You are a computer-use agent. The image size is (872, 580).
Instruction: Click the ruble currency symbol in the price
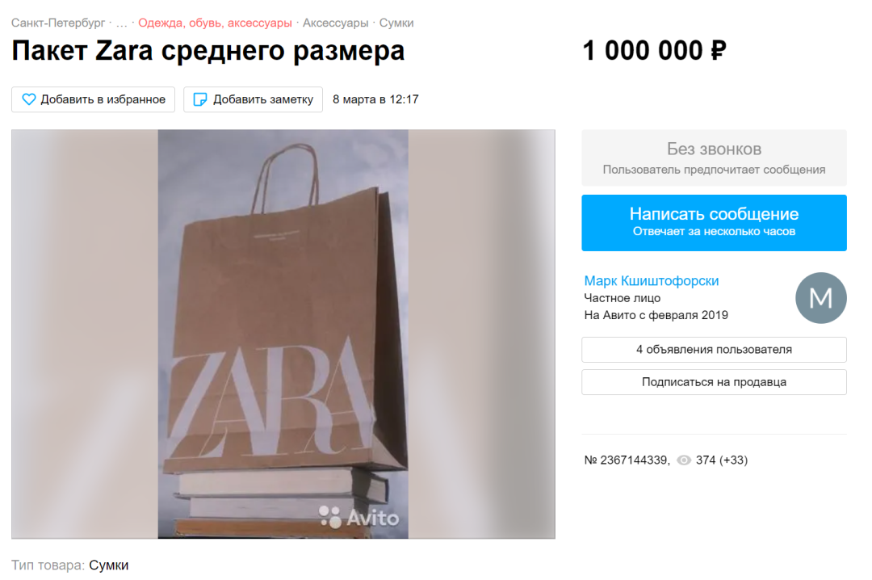pos(719,51)
